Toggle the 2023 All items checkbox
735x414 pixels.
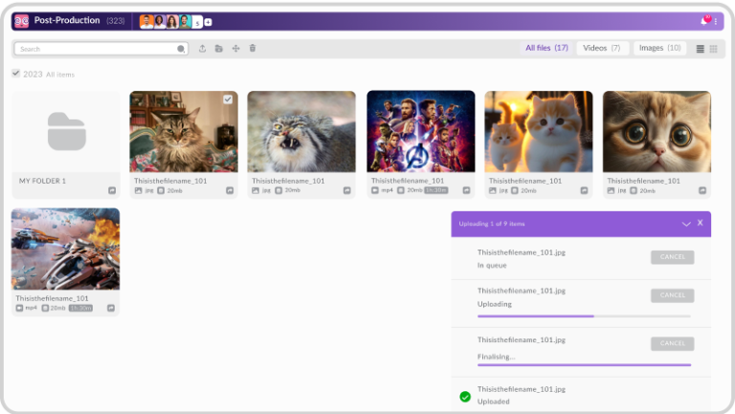pyautogui.click(x=15, y=74)
